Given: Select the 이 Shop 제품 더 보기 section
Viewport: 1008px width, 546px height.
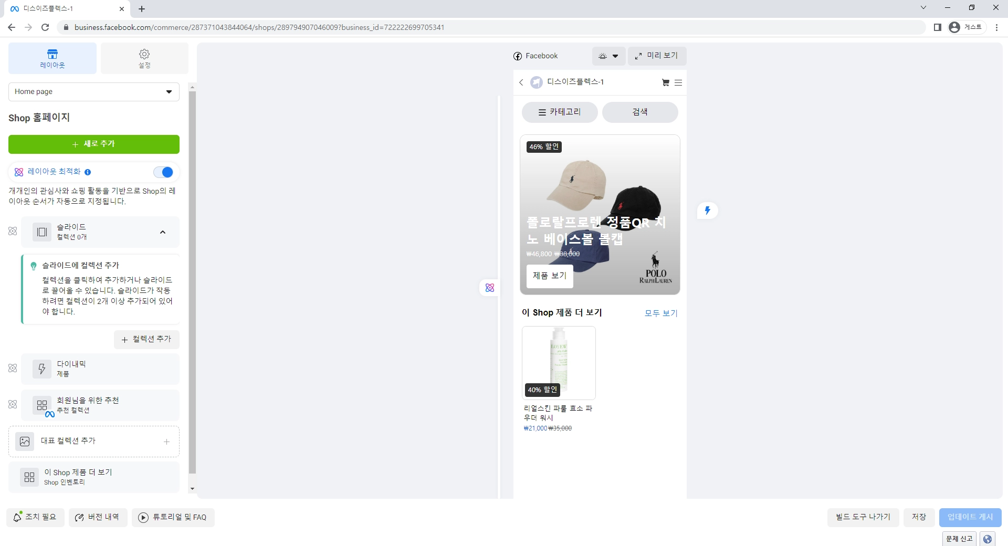Looking at the screenshot, I should [94, 477].
